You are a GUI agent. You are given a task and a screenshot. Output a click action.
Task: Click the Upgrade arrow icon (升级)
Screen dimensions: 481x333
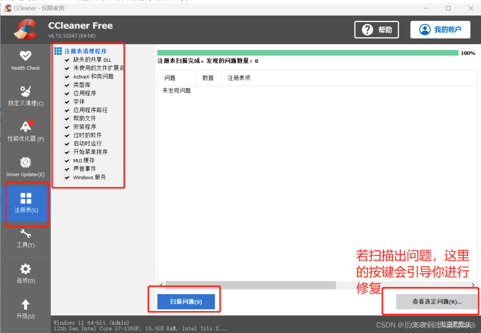25,305
